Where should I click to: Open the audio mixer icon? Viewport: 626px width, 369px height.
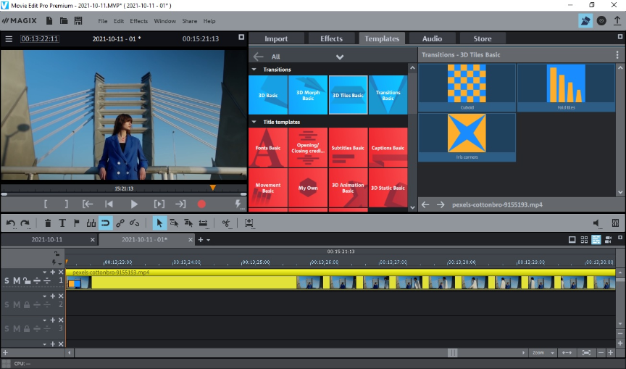click(615, 223)
